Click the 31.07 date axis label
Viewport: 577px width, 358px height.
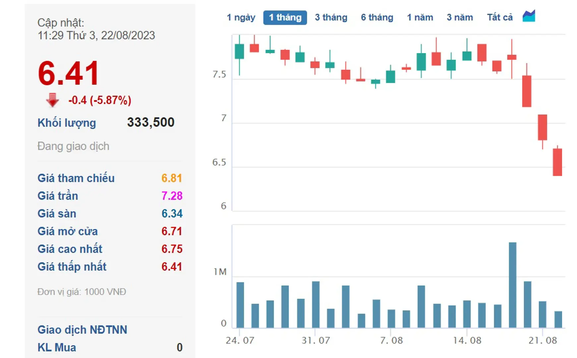point(316,340)
